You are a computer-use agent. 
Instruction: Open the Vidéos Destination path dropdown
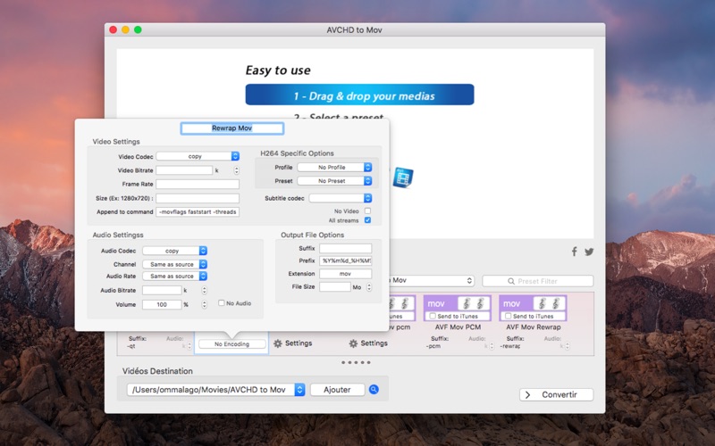215,390
